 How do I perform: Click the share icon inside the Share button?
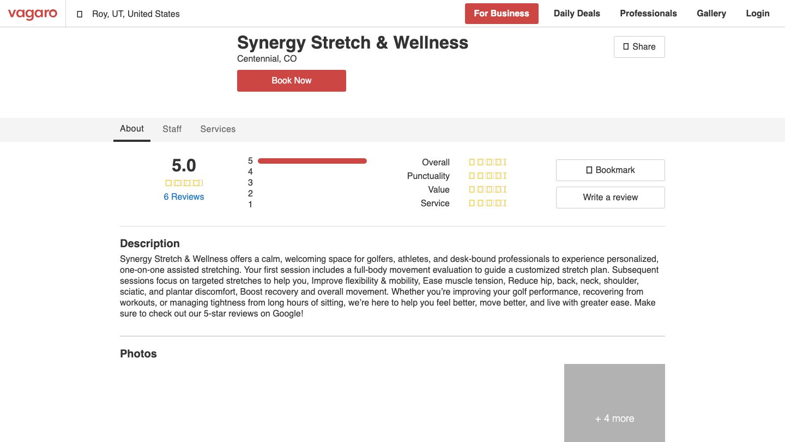coord(625,46)
